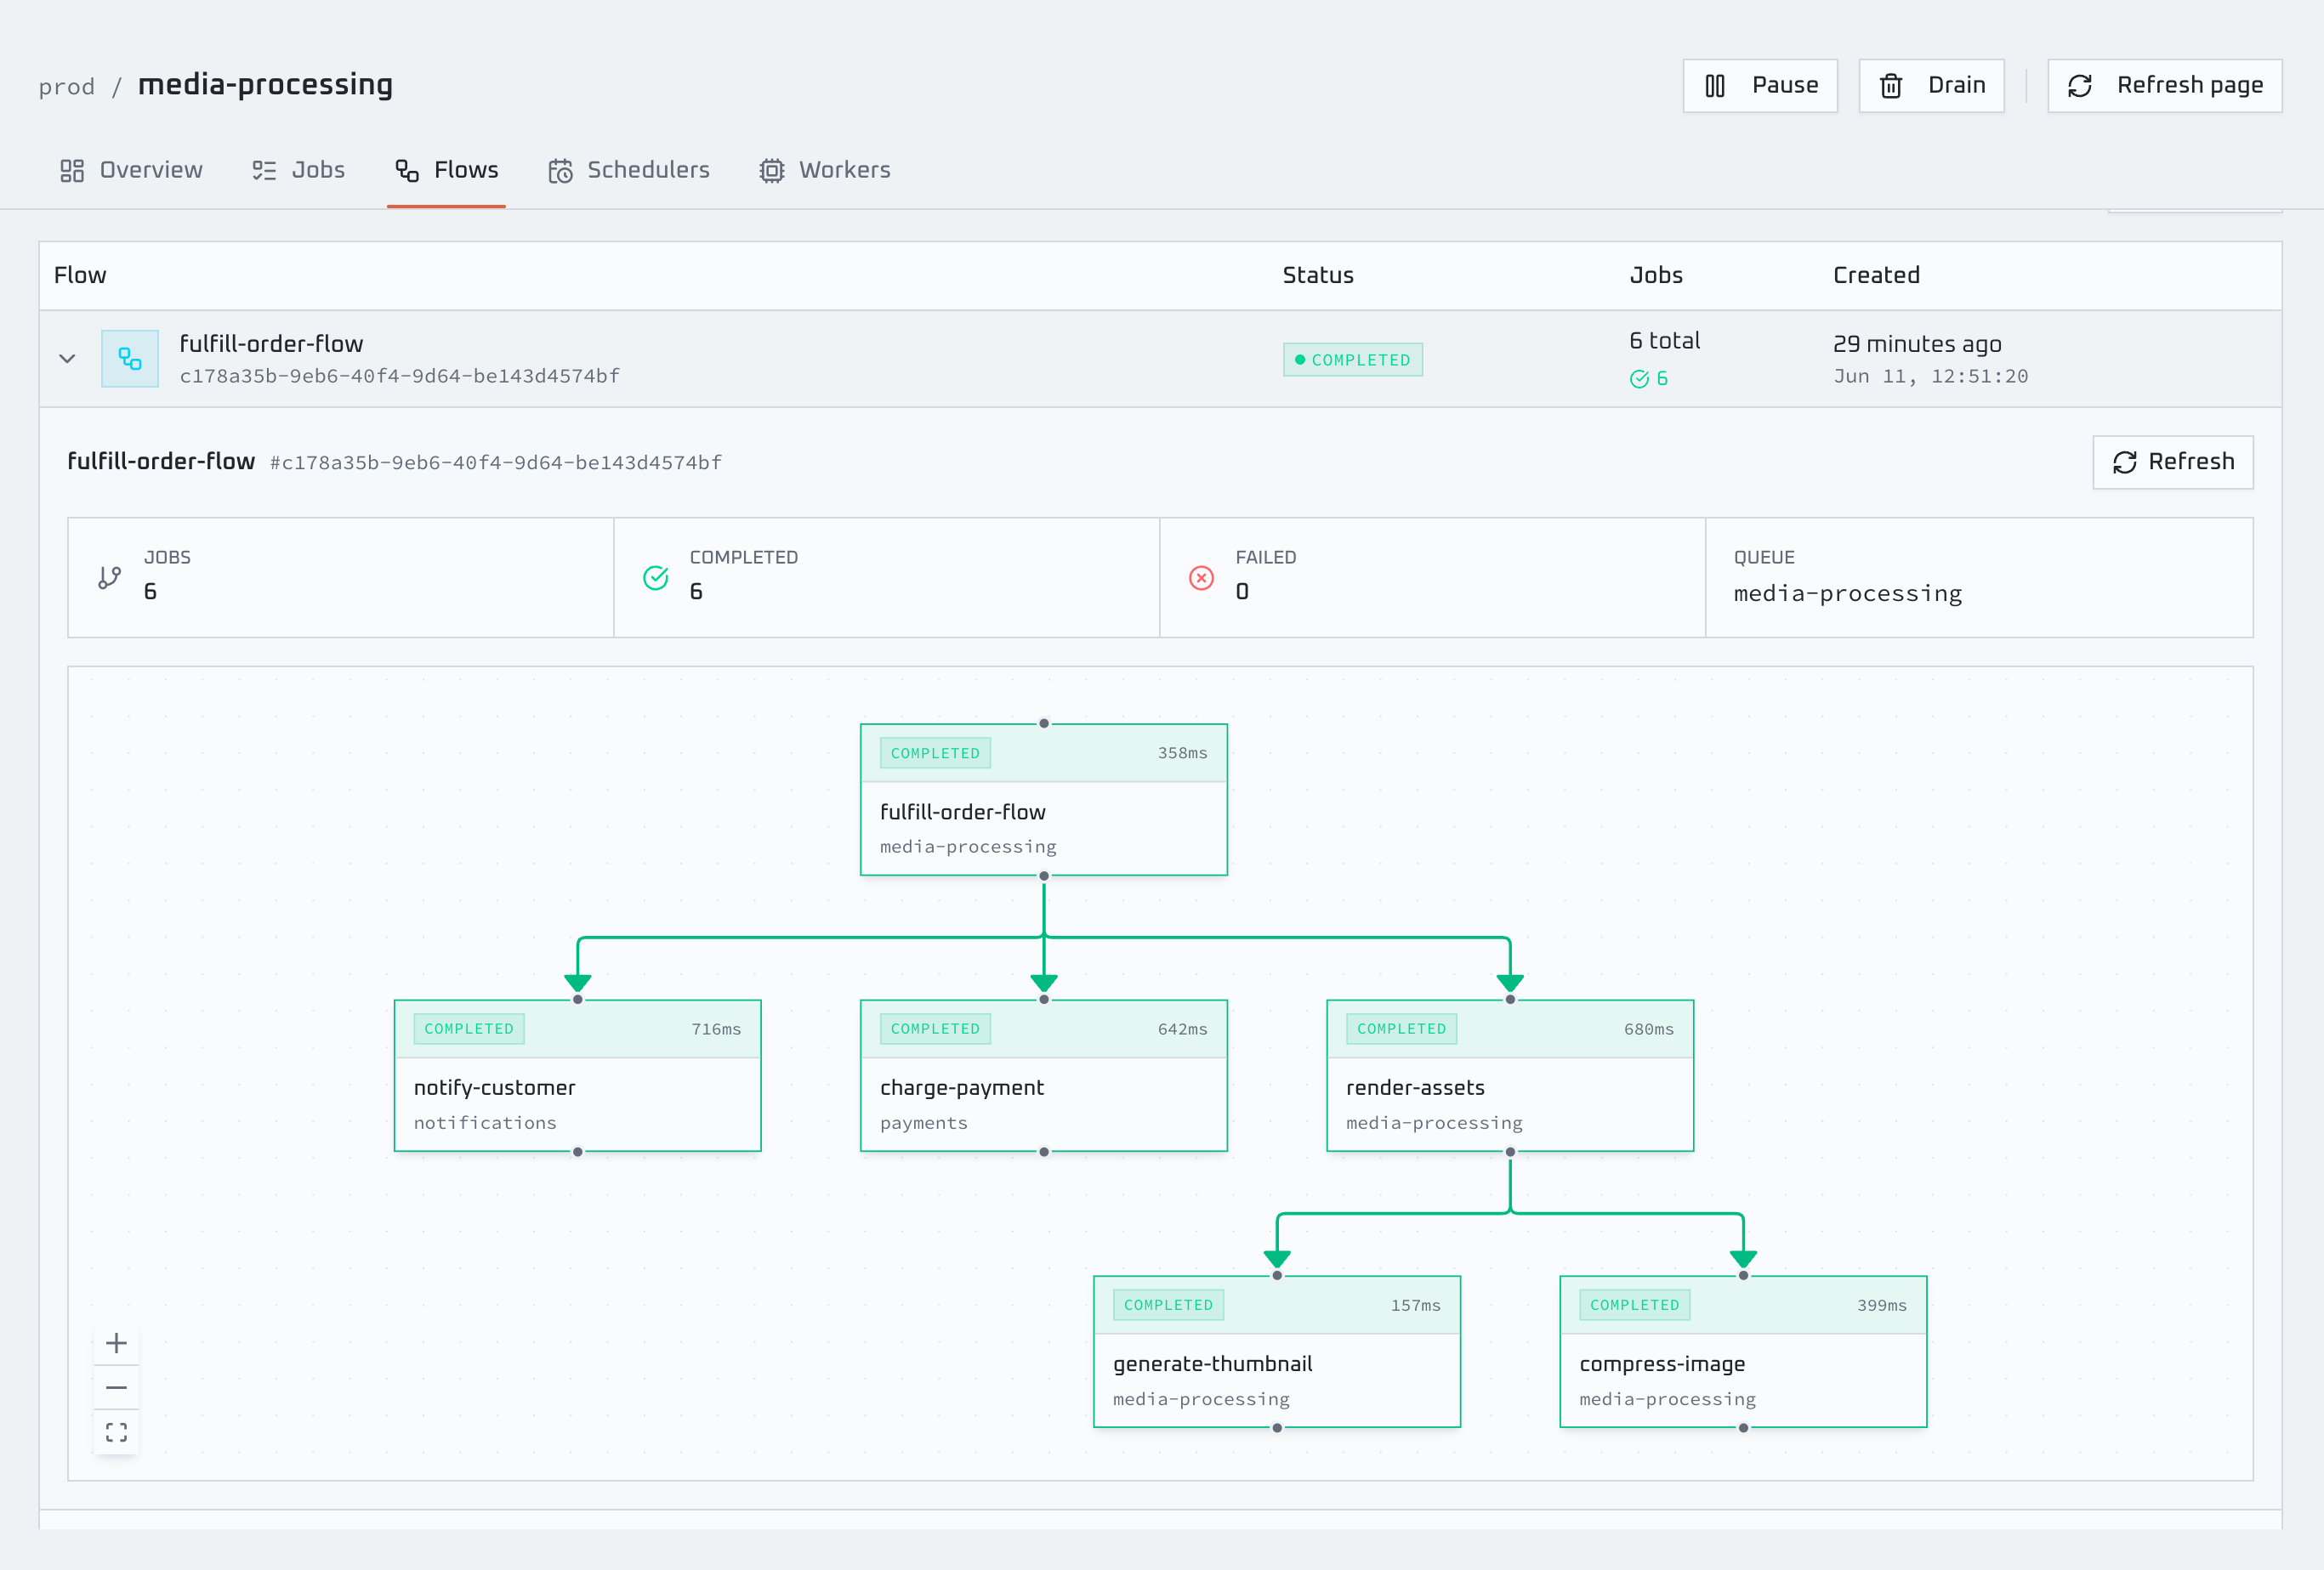The image size is (2324, 1570).
Task: Go to the Workers tab
Action: [x=825, y=170]
